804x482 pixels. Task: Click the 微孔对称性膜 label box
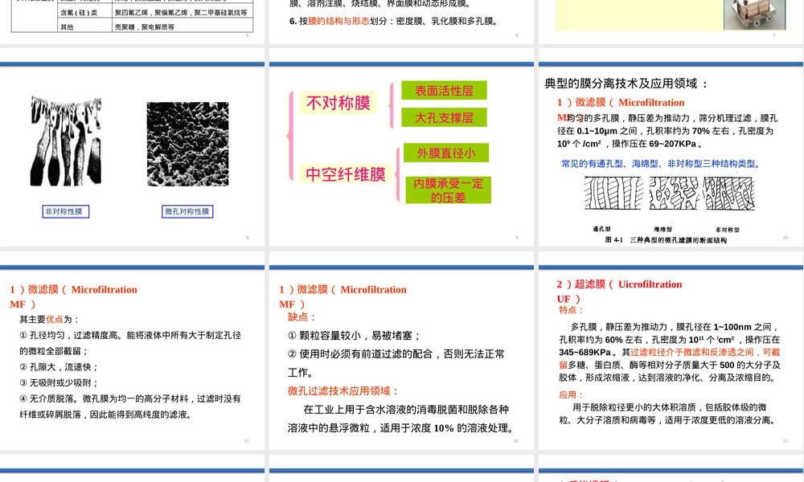coord(187,211)
